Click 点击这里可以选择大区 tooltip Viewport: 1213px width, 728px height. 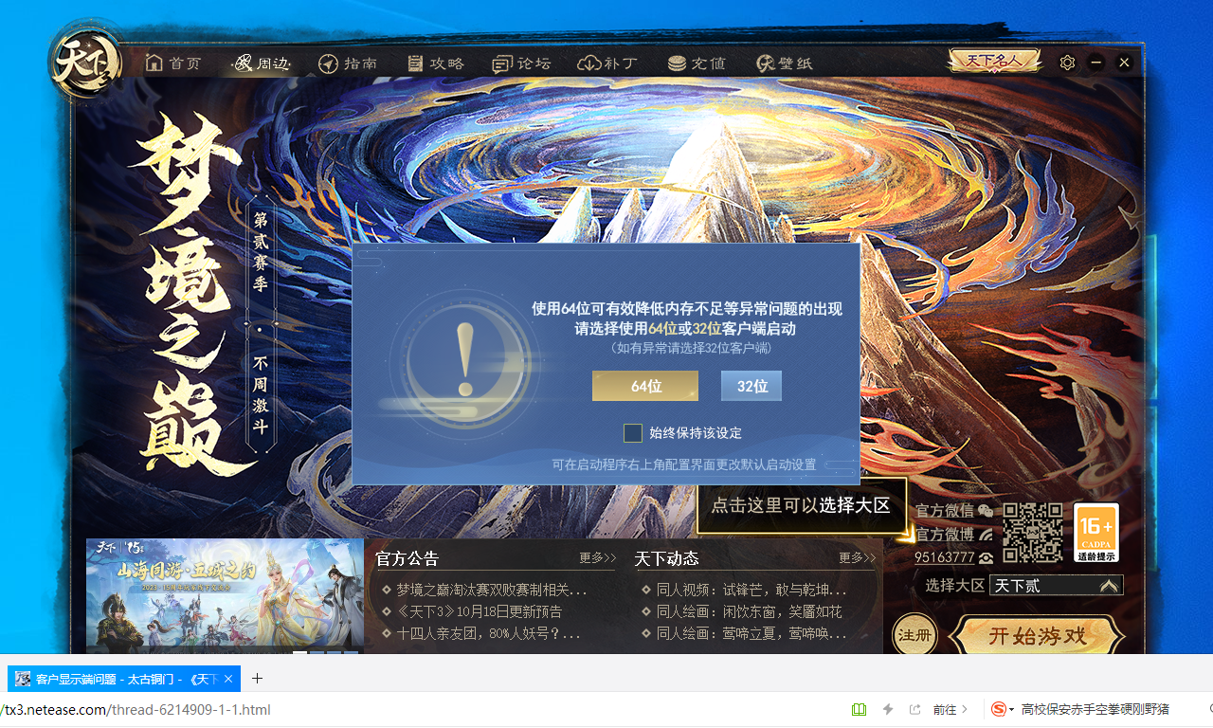[802, 505]
